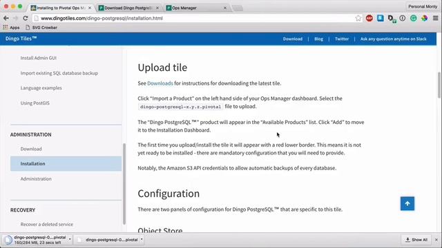442x248 pixels.
Task: Open the Apps shortcut in bookmarks bar
Action: click(x=11, y=28)
